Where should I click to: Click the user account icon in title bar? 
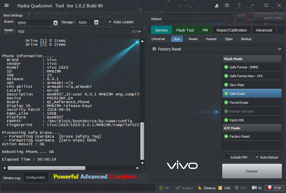[x=217, y=6]
